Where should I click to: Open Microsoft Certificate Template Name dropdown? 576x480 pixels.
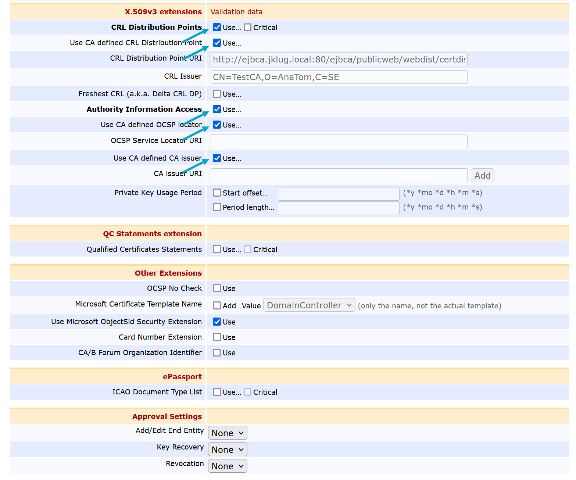pos(309,305)
